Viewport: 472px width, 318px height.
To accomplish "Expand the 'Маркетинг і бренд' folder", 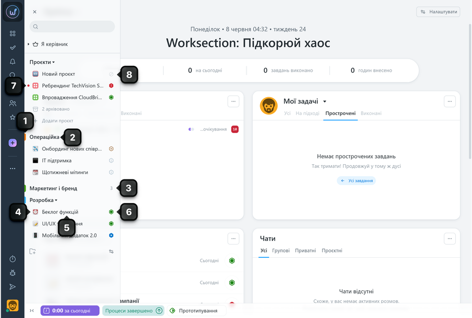I will coord(53,188).
